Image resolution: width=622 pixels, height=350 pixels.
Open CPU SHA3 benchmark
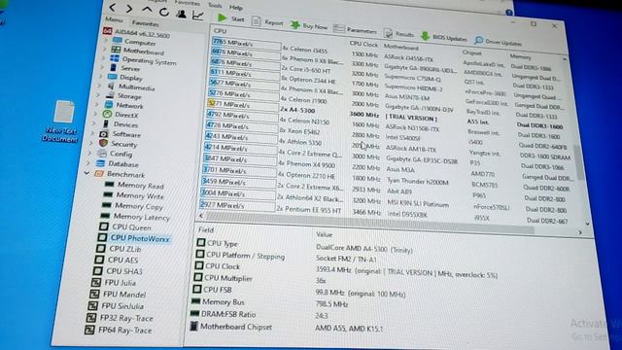point(118,271)
